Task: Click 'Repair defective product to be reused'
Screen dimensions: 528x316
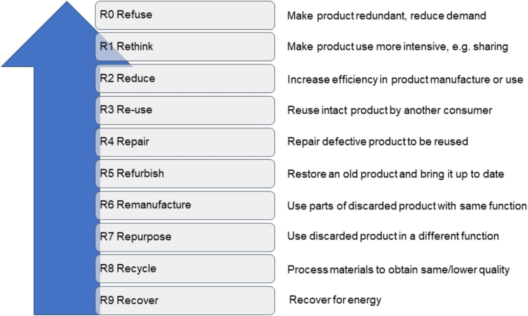Action: click(377, 142)
